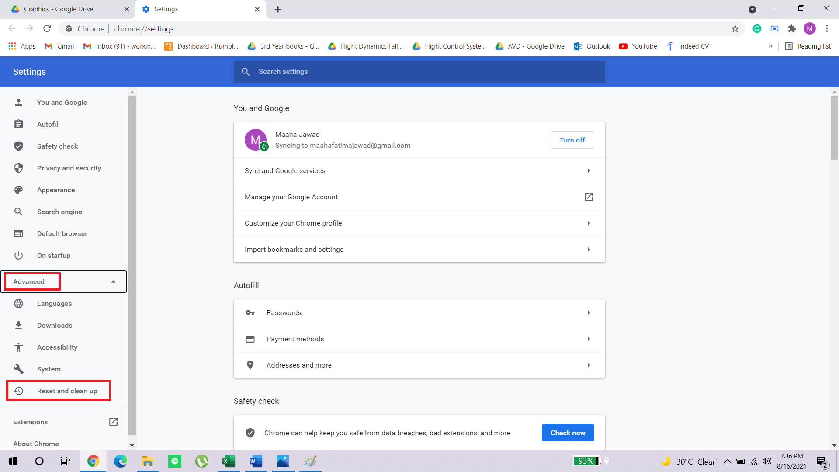Screen dimensions: 839x472
Task: Reload the page with refresh icon
Action: tap(47, 29)
